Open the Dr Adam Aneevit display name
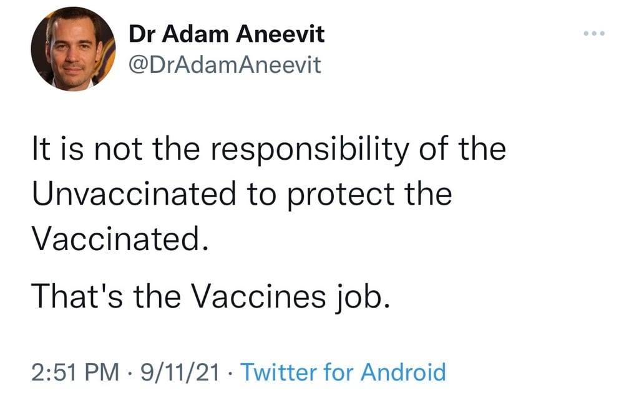This screenshot has height=398, width=639. click(x=227, y=35)
